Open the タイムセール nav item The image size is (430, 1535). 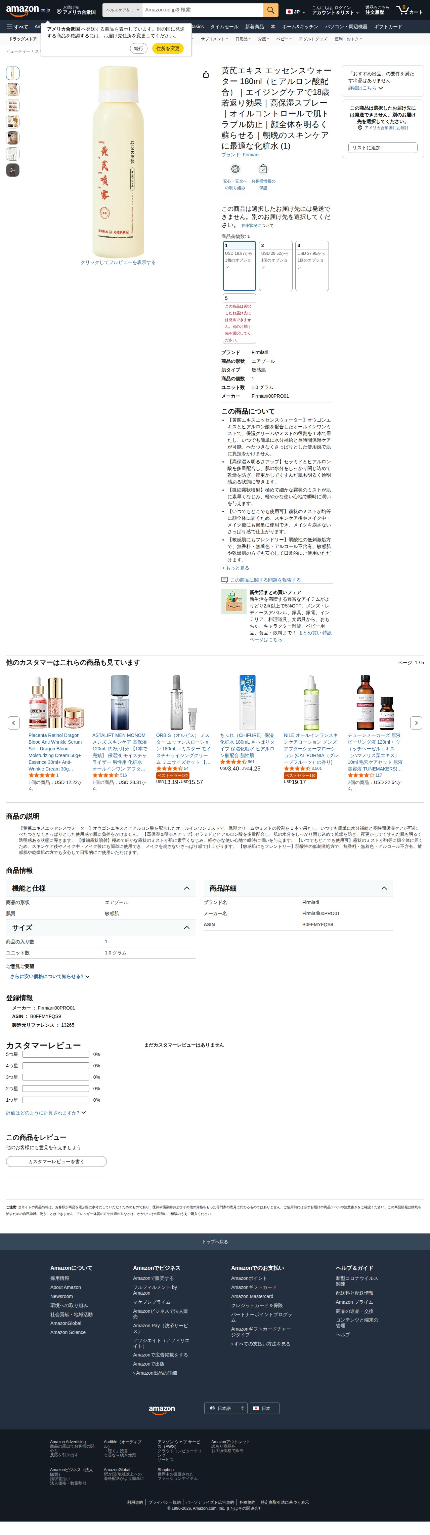tap(224, 27)
